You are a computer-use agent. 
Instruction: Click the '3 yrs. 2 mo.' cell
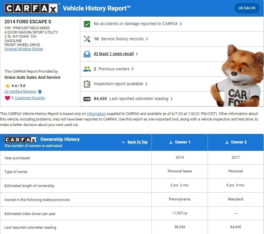coord(180,185)
